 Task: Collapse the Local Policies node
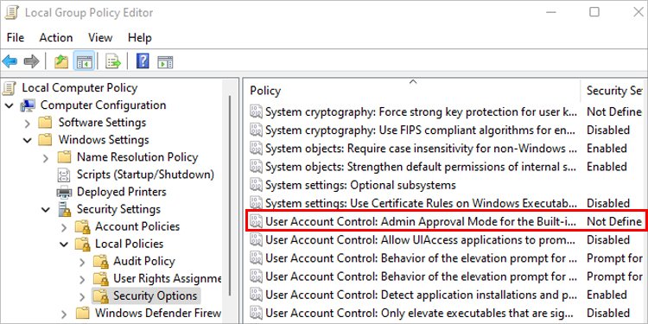pos(64,245)
